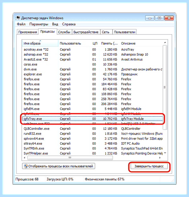Switch to the Пользователи tab

click(124, 32)
